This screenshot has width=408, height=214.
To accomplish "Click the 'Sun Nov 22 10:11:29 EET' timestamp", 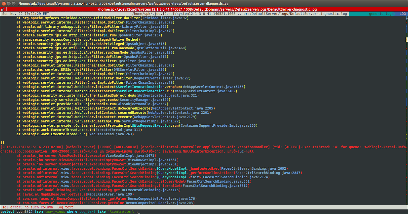I will [x=25, y=14].
